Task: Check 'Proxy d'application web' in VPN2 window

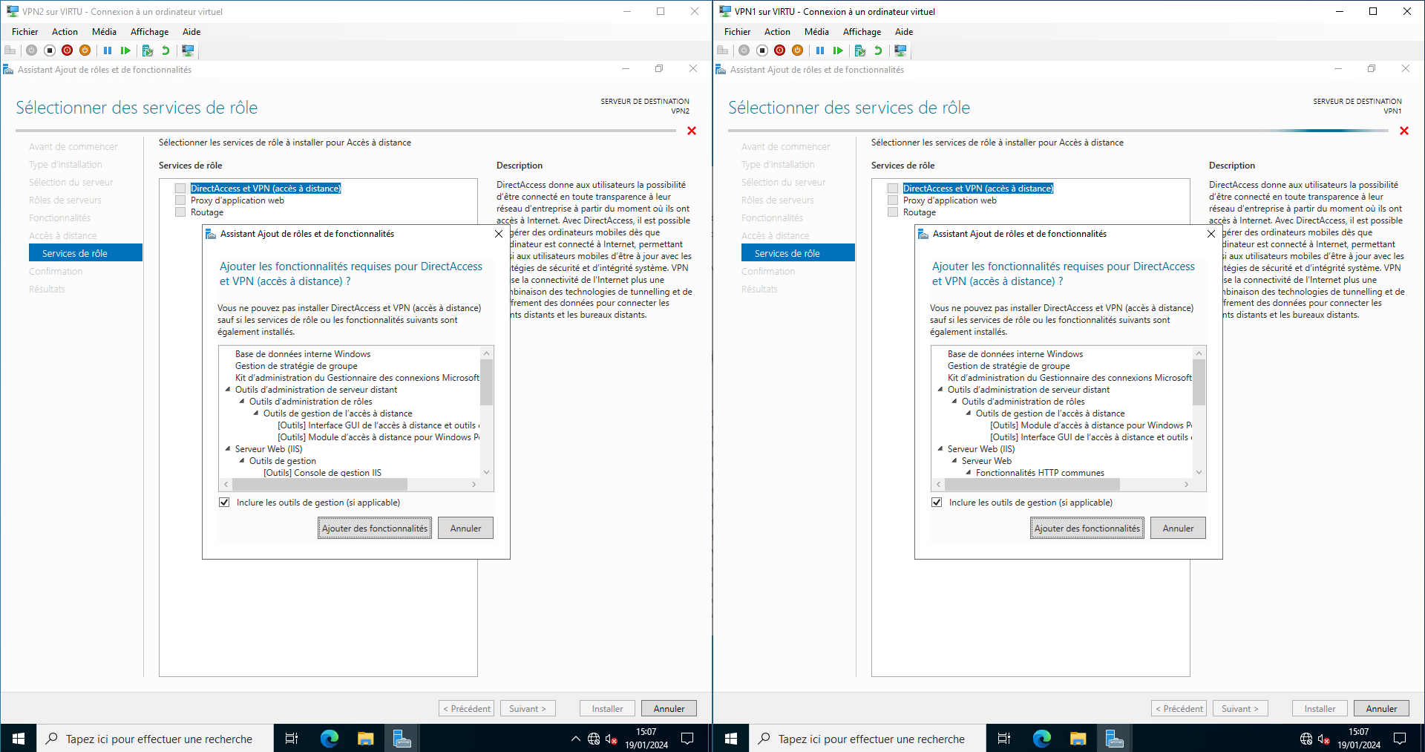Action: pos(180,200)
